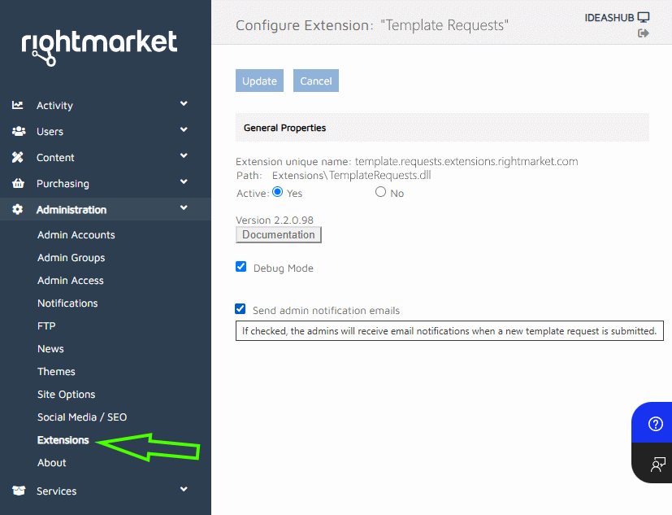Click the Activity menu label
The image size is (672, 515).
pyautogui.click(x=54, y=106)
